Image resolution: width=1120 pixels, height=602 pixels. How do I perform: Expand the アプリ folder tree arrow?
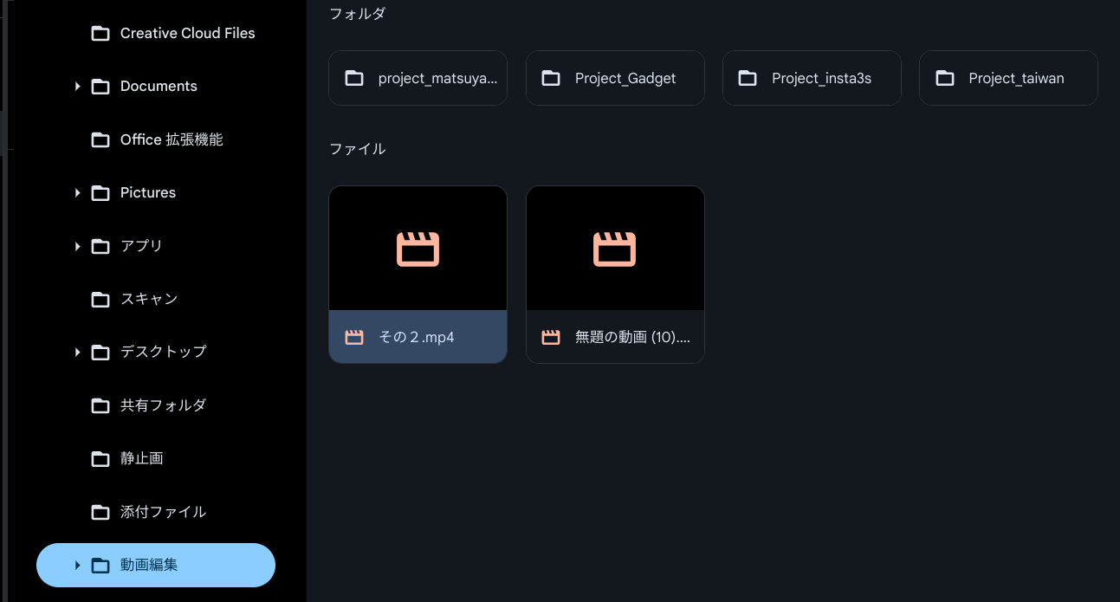click(x=77, y=246)
